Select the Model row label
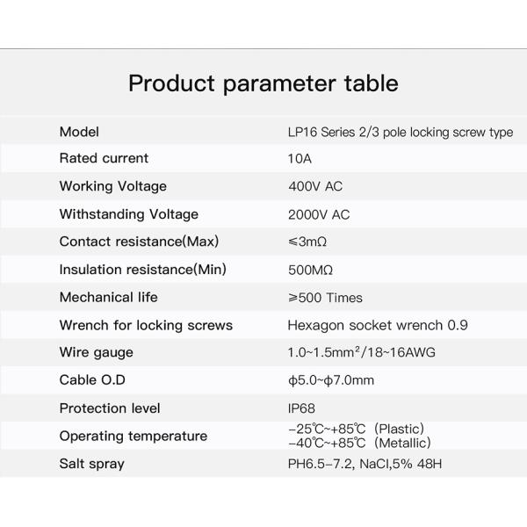The image size is (527, 527). point(79,132)
